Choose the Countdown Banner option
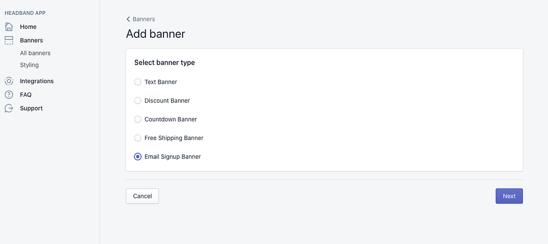The width and height of the screenshot is (548, 244). click(138, 119)
